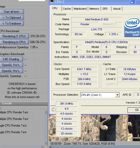Click the Intel Pentium D inside logo
140x148 pixels.
coord(132,27)
